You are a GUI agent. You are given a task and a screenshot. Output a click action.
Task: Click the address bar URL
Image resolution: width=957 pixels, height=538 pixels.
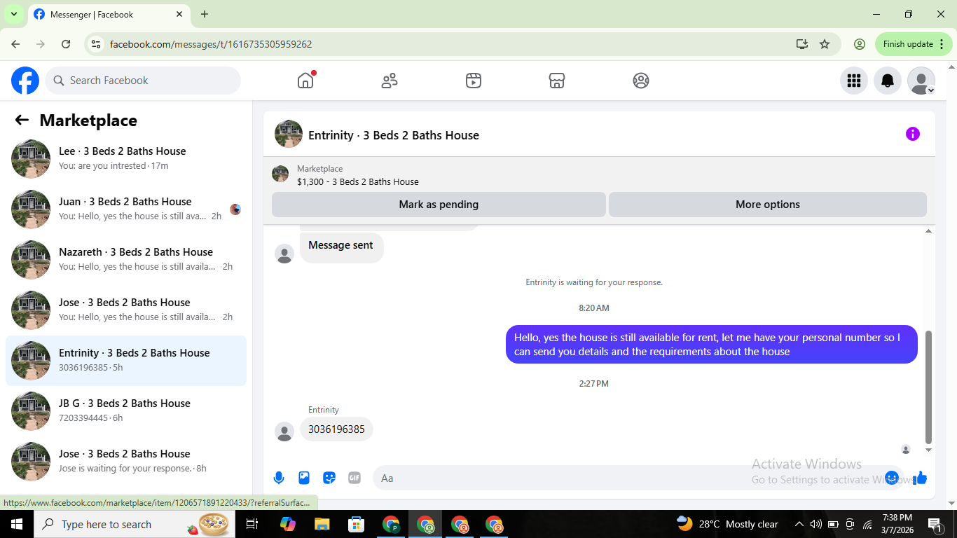(211, 44)
